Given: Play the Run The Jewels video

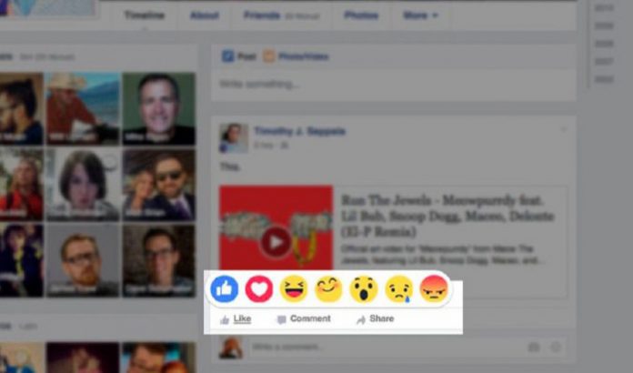Looking at the screenshot, I should click(x=276, y=242).
